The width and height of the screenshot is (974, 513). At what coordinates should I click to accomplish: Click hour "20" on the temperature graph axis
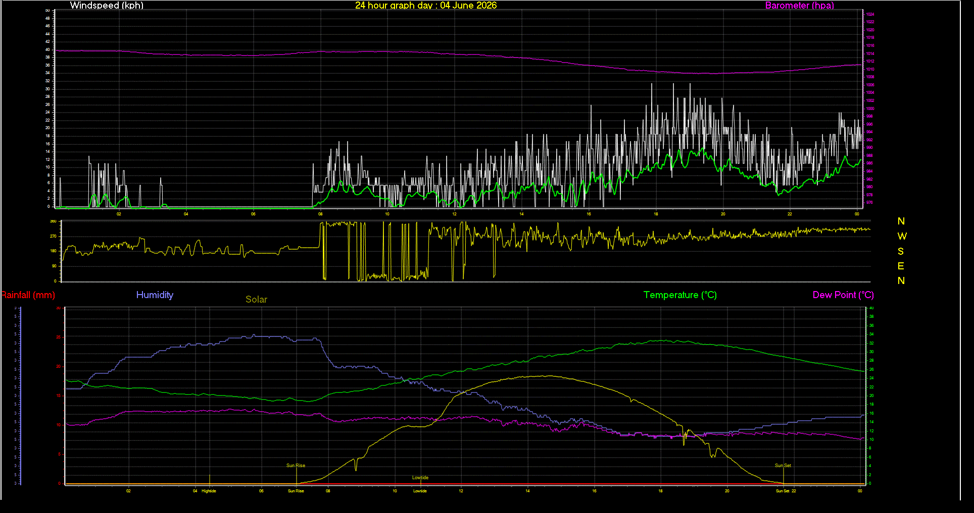point(727,491)
